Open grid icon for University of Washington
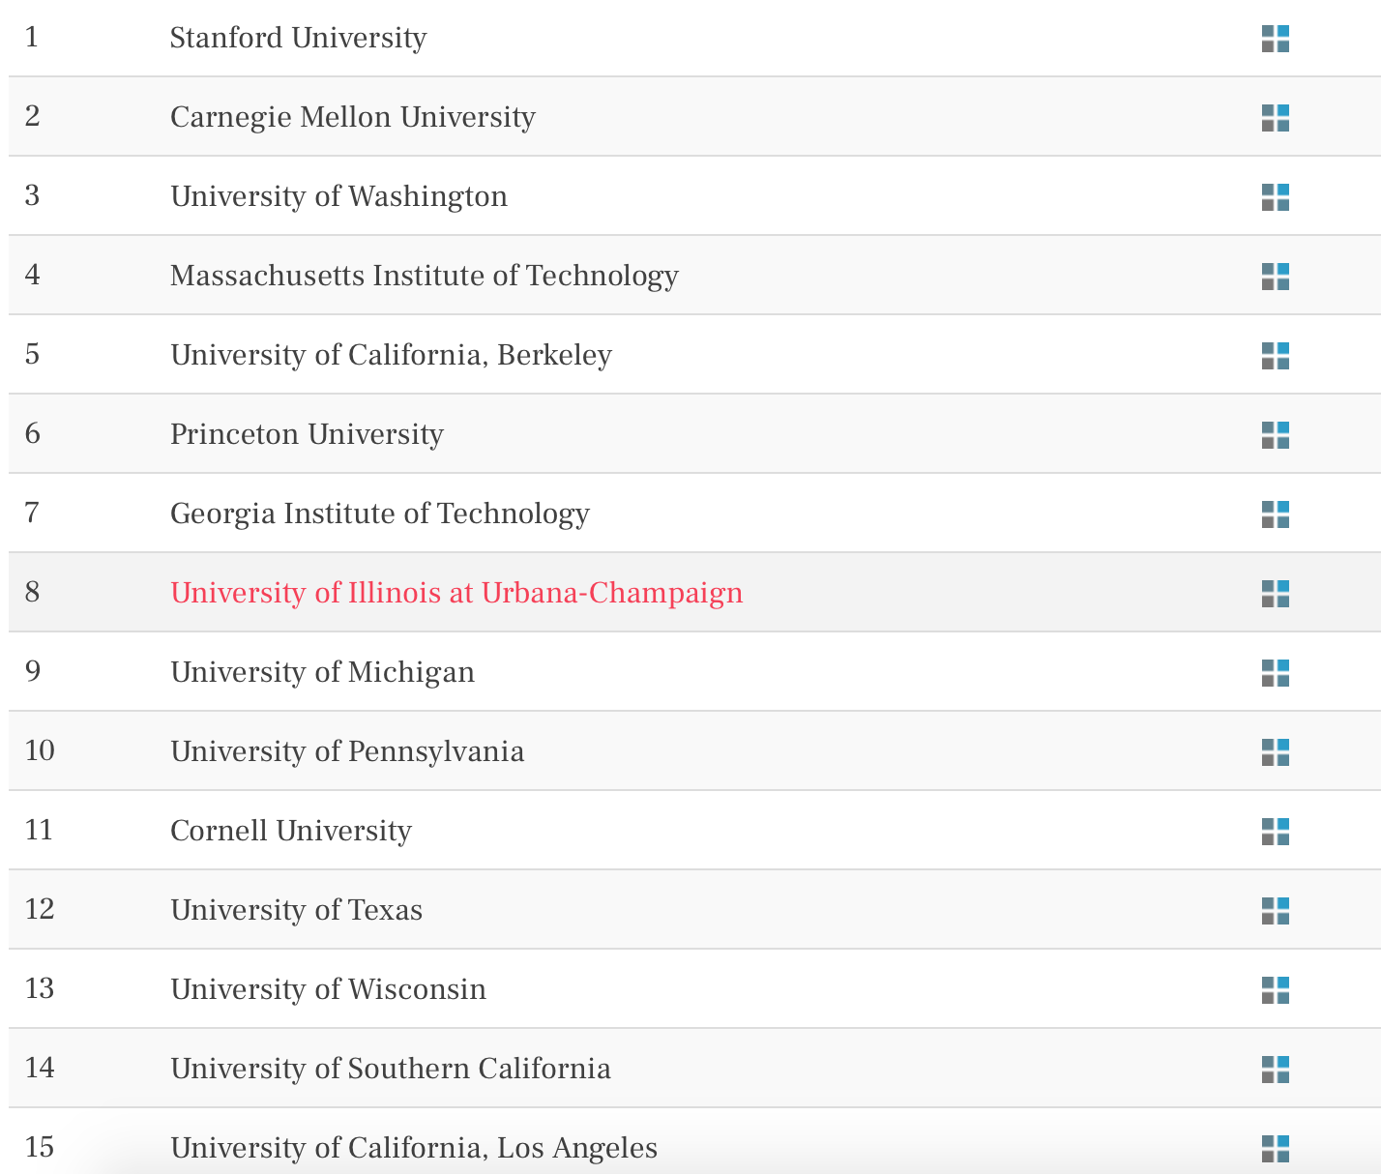Image resolution: width=1381 pixels, height=1174 pixels. (x=1276, y=197)
